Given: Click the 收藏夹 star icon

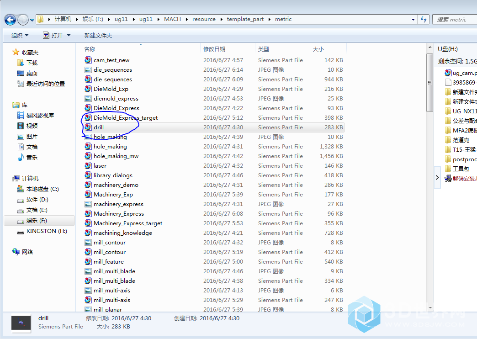Looking at the screenshot, I should point(16,52).
